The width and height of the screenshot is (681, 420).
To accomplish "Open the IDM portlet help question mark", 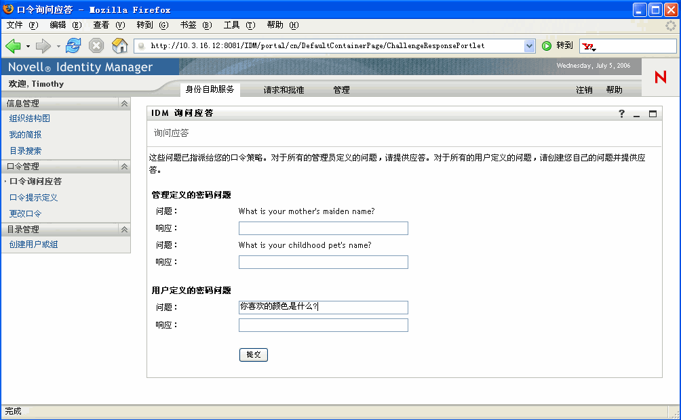I will 621,114.
